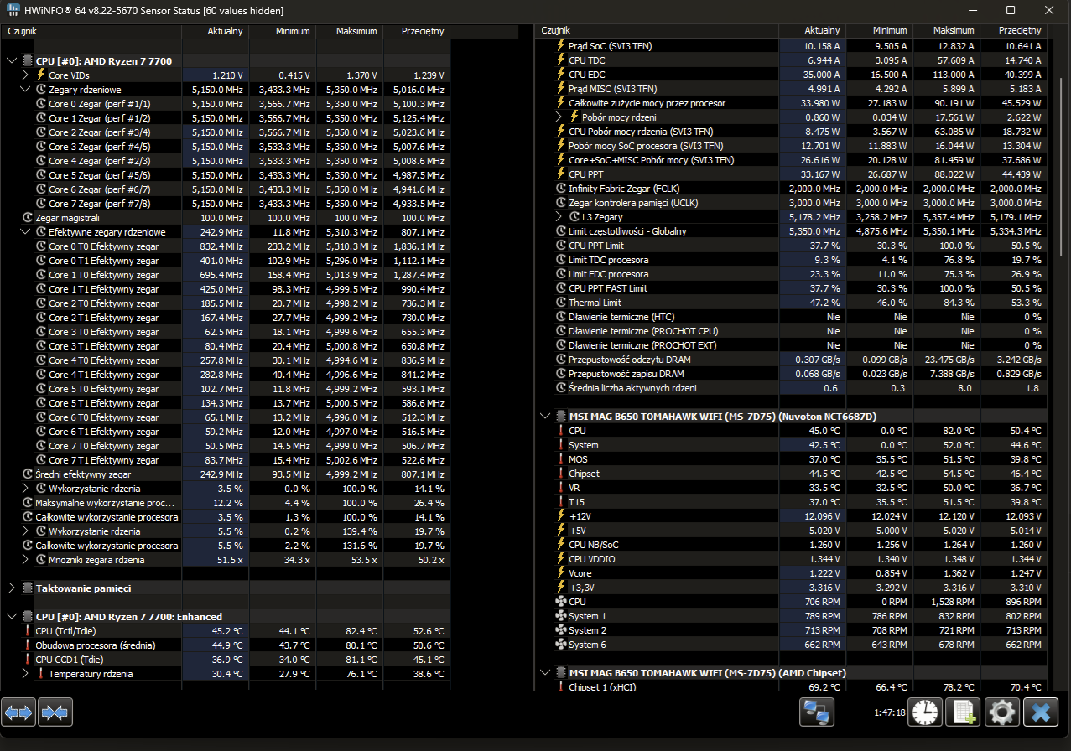Open the remote network monitoring icon
The image size is (1071, 751).
point(816,712)
